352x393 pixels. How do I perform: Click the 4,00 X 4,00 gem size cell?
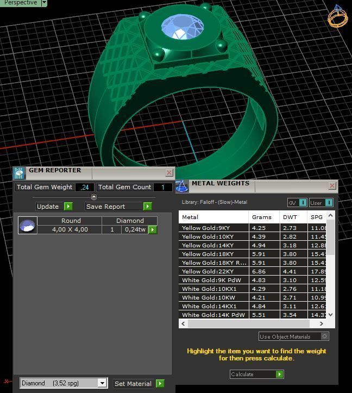tap(70, 229)
